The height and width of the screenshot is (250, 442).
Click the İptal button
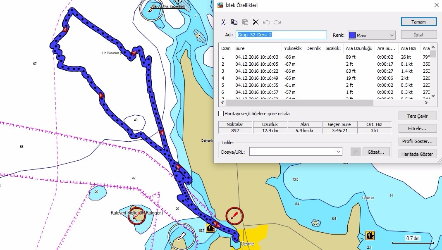coord(418,35)
